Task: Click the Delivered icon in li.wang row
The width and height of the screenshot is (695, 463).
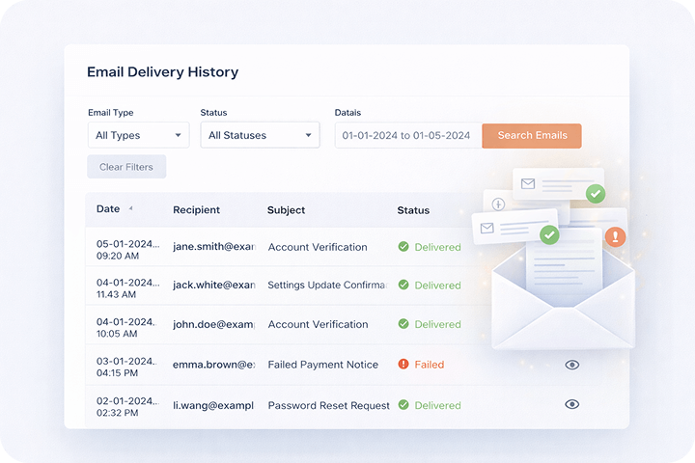Action: [x=403, y=405]
